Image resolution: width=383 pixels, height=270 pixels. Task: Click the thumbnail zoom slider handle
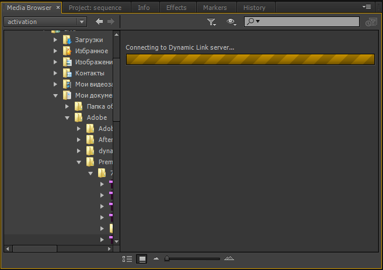point(167,258)
